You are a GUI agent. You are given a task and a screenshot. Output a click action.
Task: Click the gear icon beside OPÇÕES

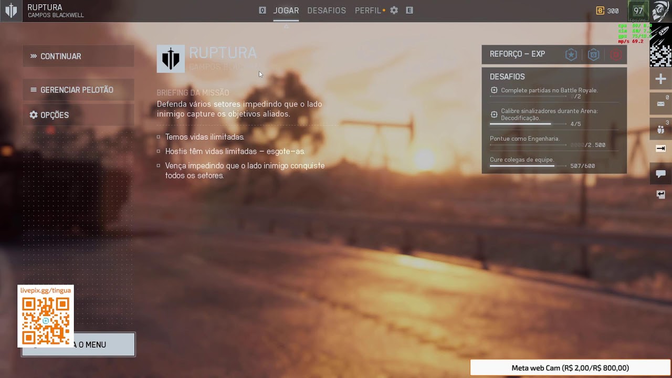34,115
